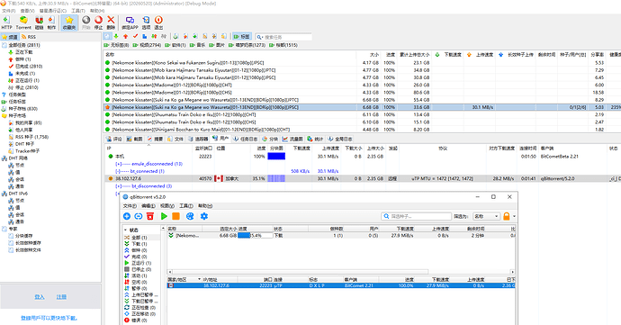Click the solid blue piece map of 本机
The height and width of the screenshot is (325, 621).
coord(276,156)
